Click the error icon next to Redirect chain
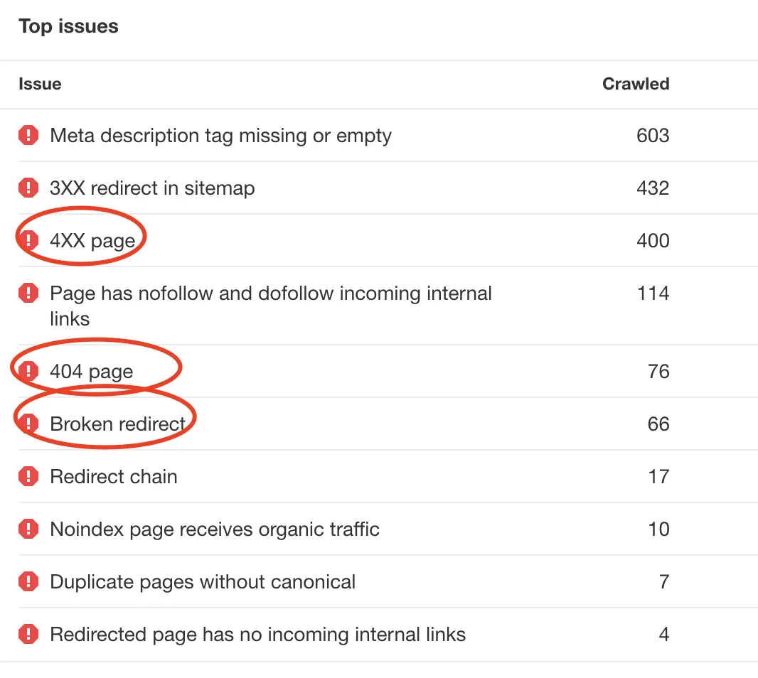Viewport: 758px width, 678px height. 28,476
